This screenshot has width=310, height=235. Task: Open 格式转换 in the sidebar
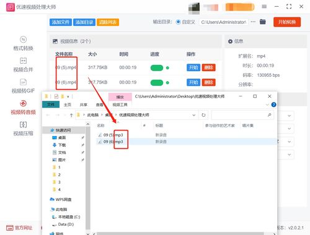[23, 43]
